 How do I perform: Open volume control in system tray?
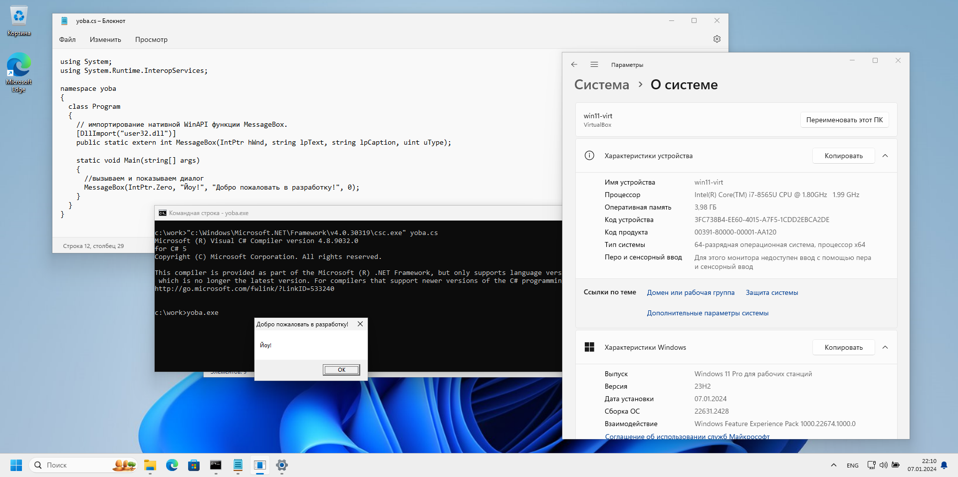pyautogui.click(x=883, y=465)
